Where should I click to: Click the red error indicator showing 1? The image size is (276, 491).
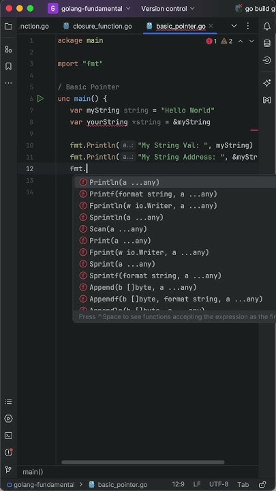click(x=211, y=41)
